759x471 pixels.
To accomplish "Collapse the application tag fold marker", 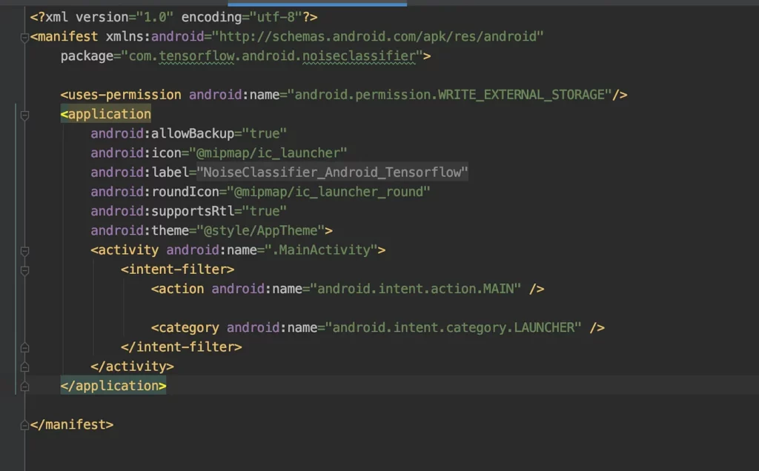I will click(x=24, y=115).
